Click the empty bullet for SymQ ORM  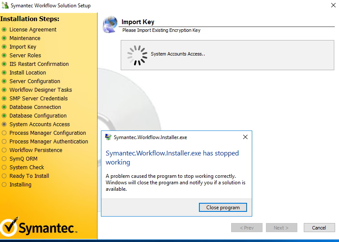click(4, 159)
